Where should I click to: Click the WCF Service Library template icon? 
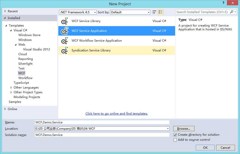(x=64, y=21)
